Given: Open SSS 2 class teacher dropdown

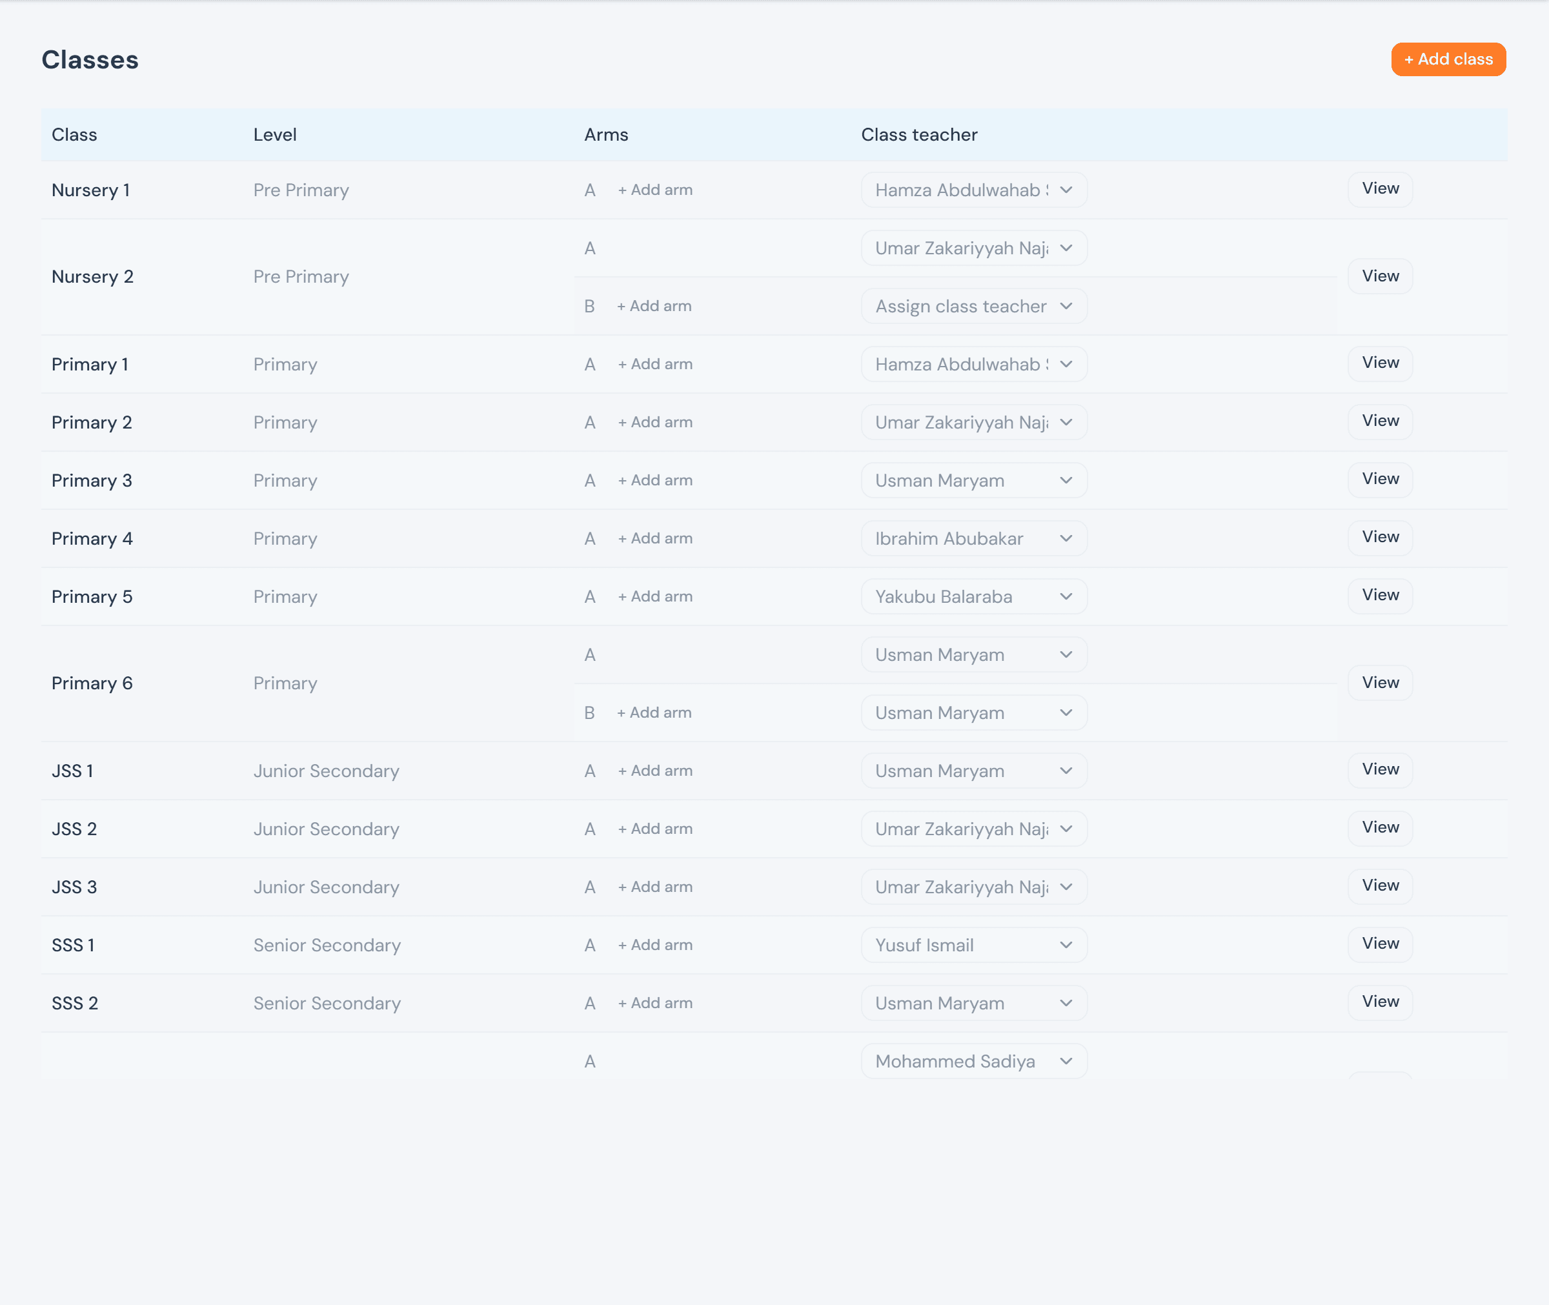Looking at the screenshot, I should coord(973,1003).
